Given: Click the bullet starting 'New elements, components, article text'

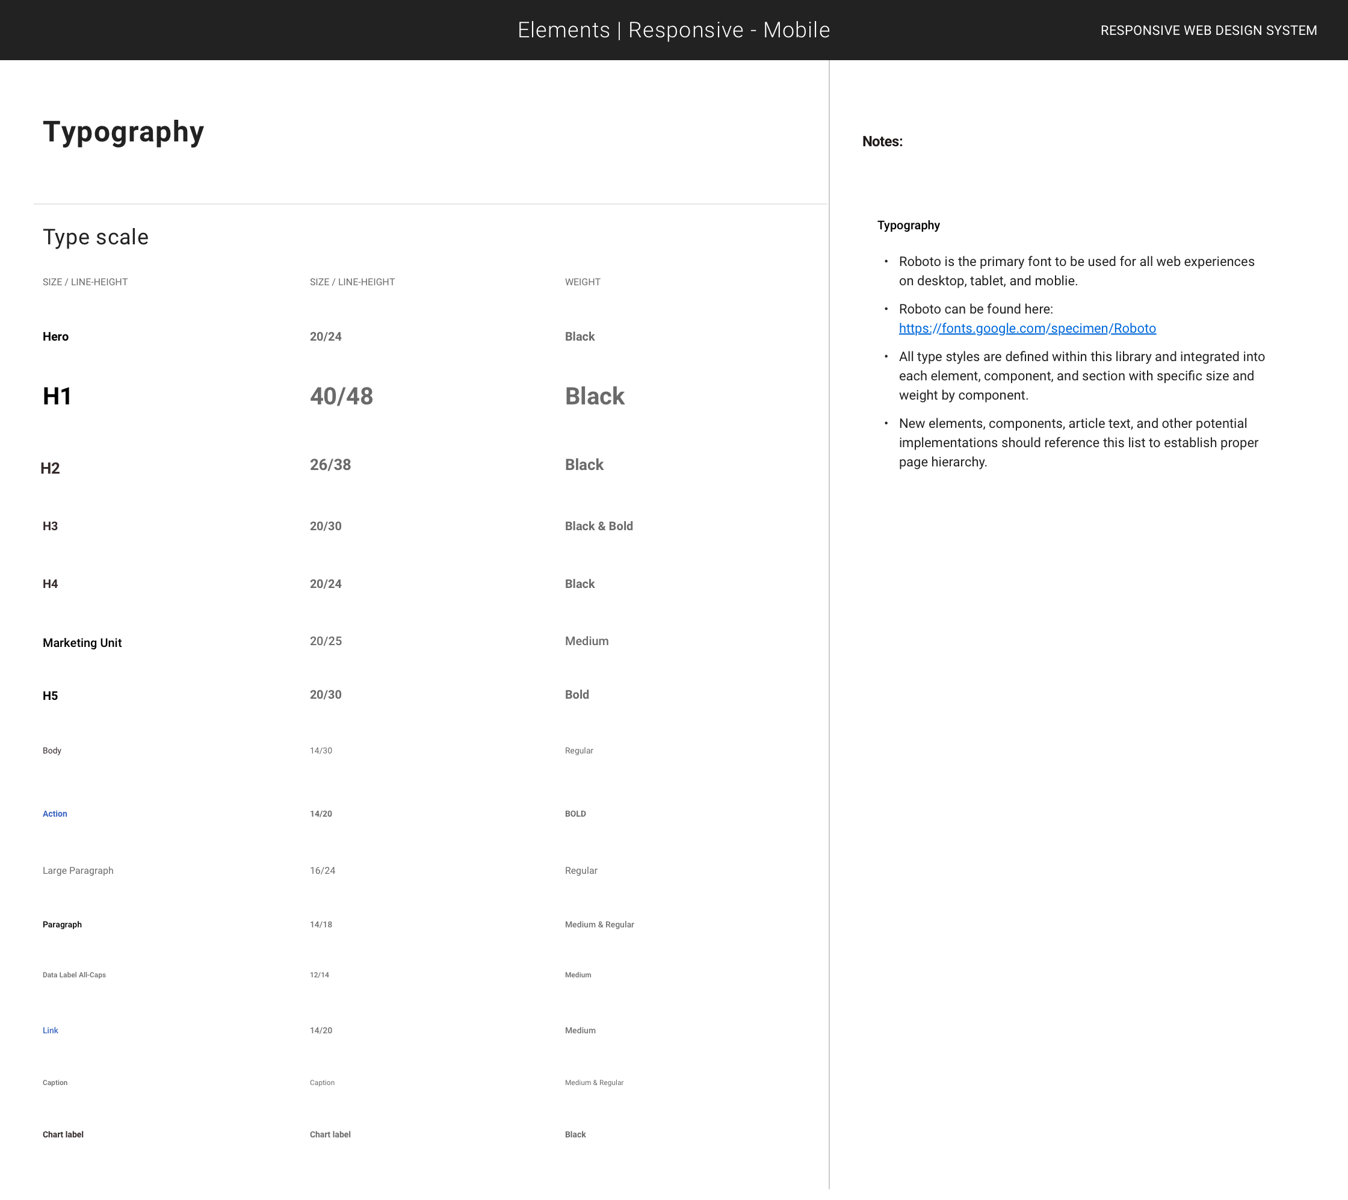Looking at the screenshot, I should [x=1078, y=443].
